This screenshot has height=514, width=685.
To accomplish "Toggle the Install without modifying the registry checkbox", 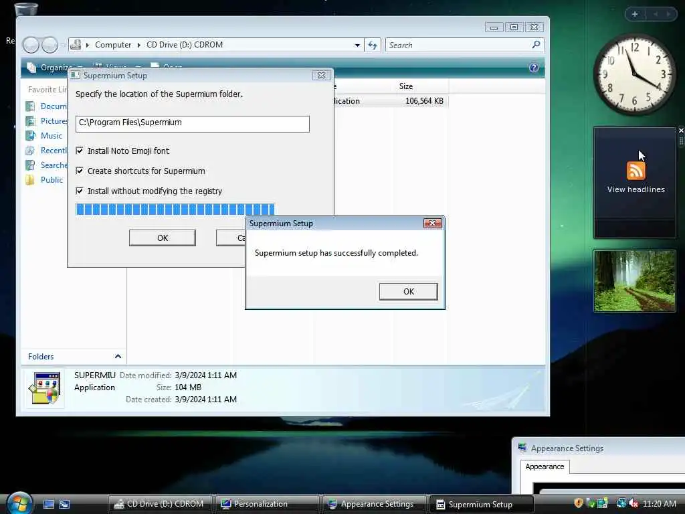I will tap(80, 191).
